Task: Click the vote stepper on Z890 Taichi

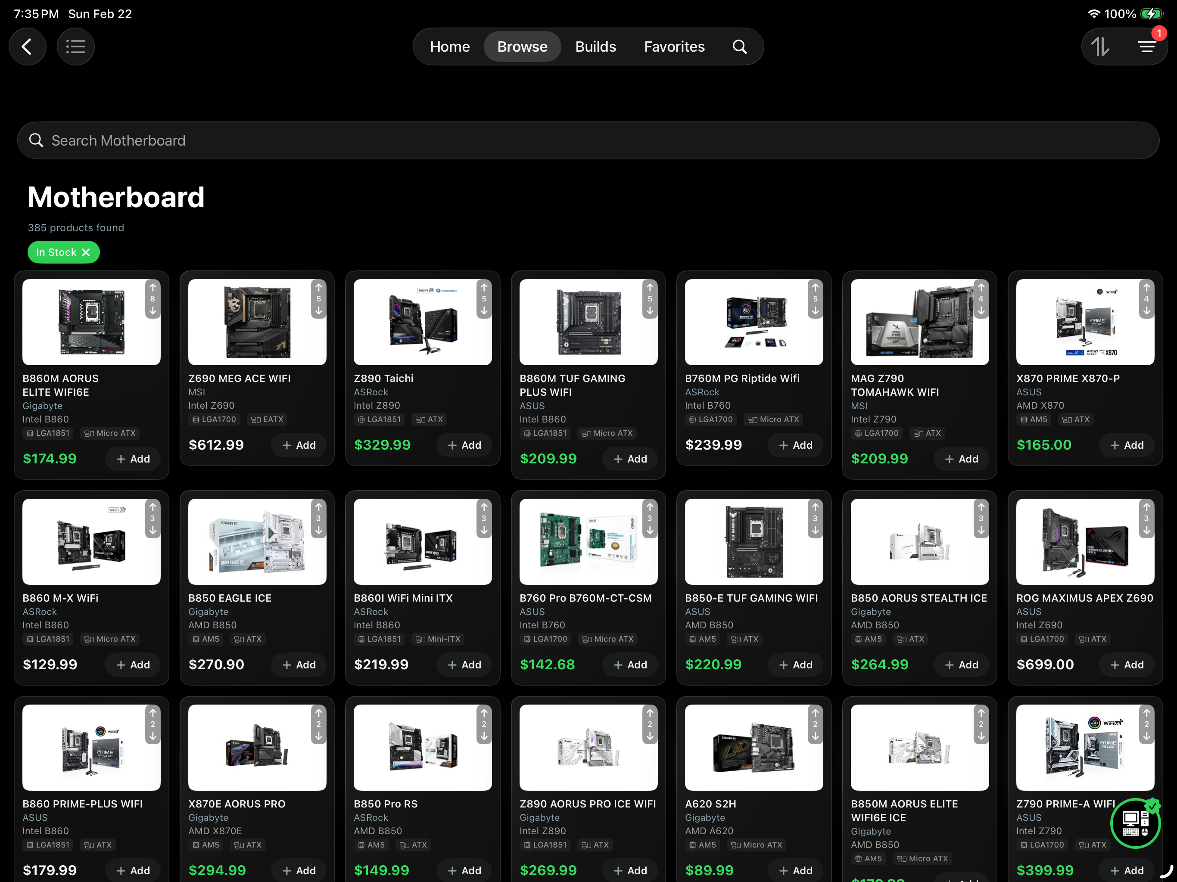Action: [484, 299]
